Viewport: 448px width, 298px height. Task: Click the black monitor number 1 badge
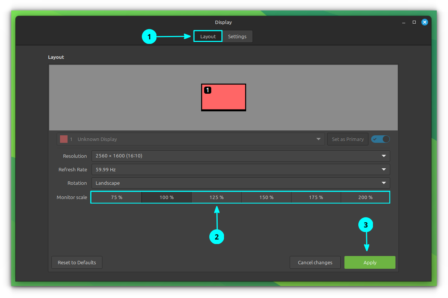pos(207,90)
